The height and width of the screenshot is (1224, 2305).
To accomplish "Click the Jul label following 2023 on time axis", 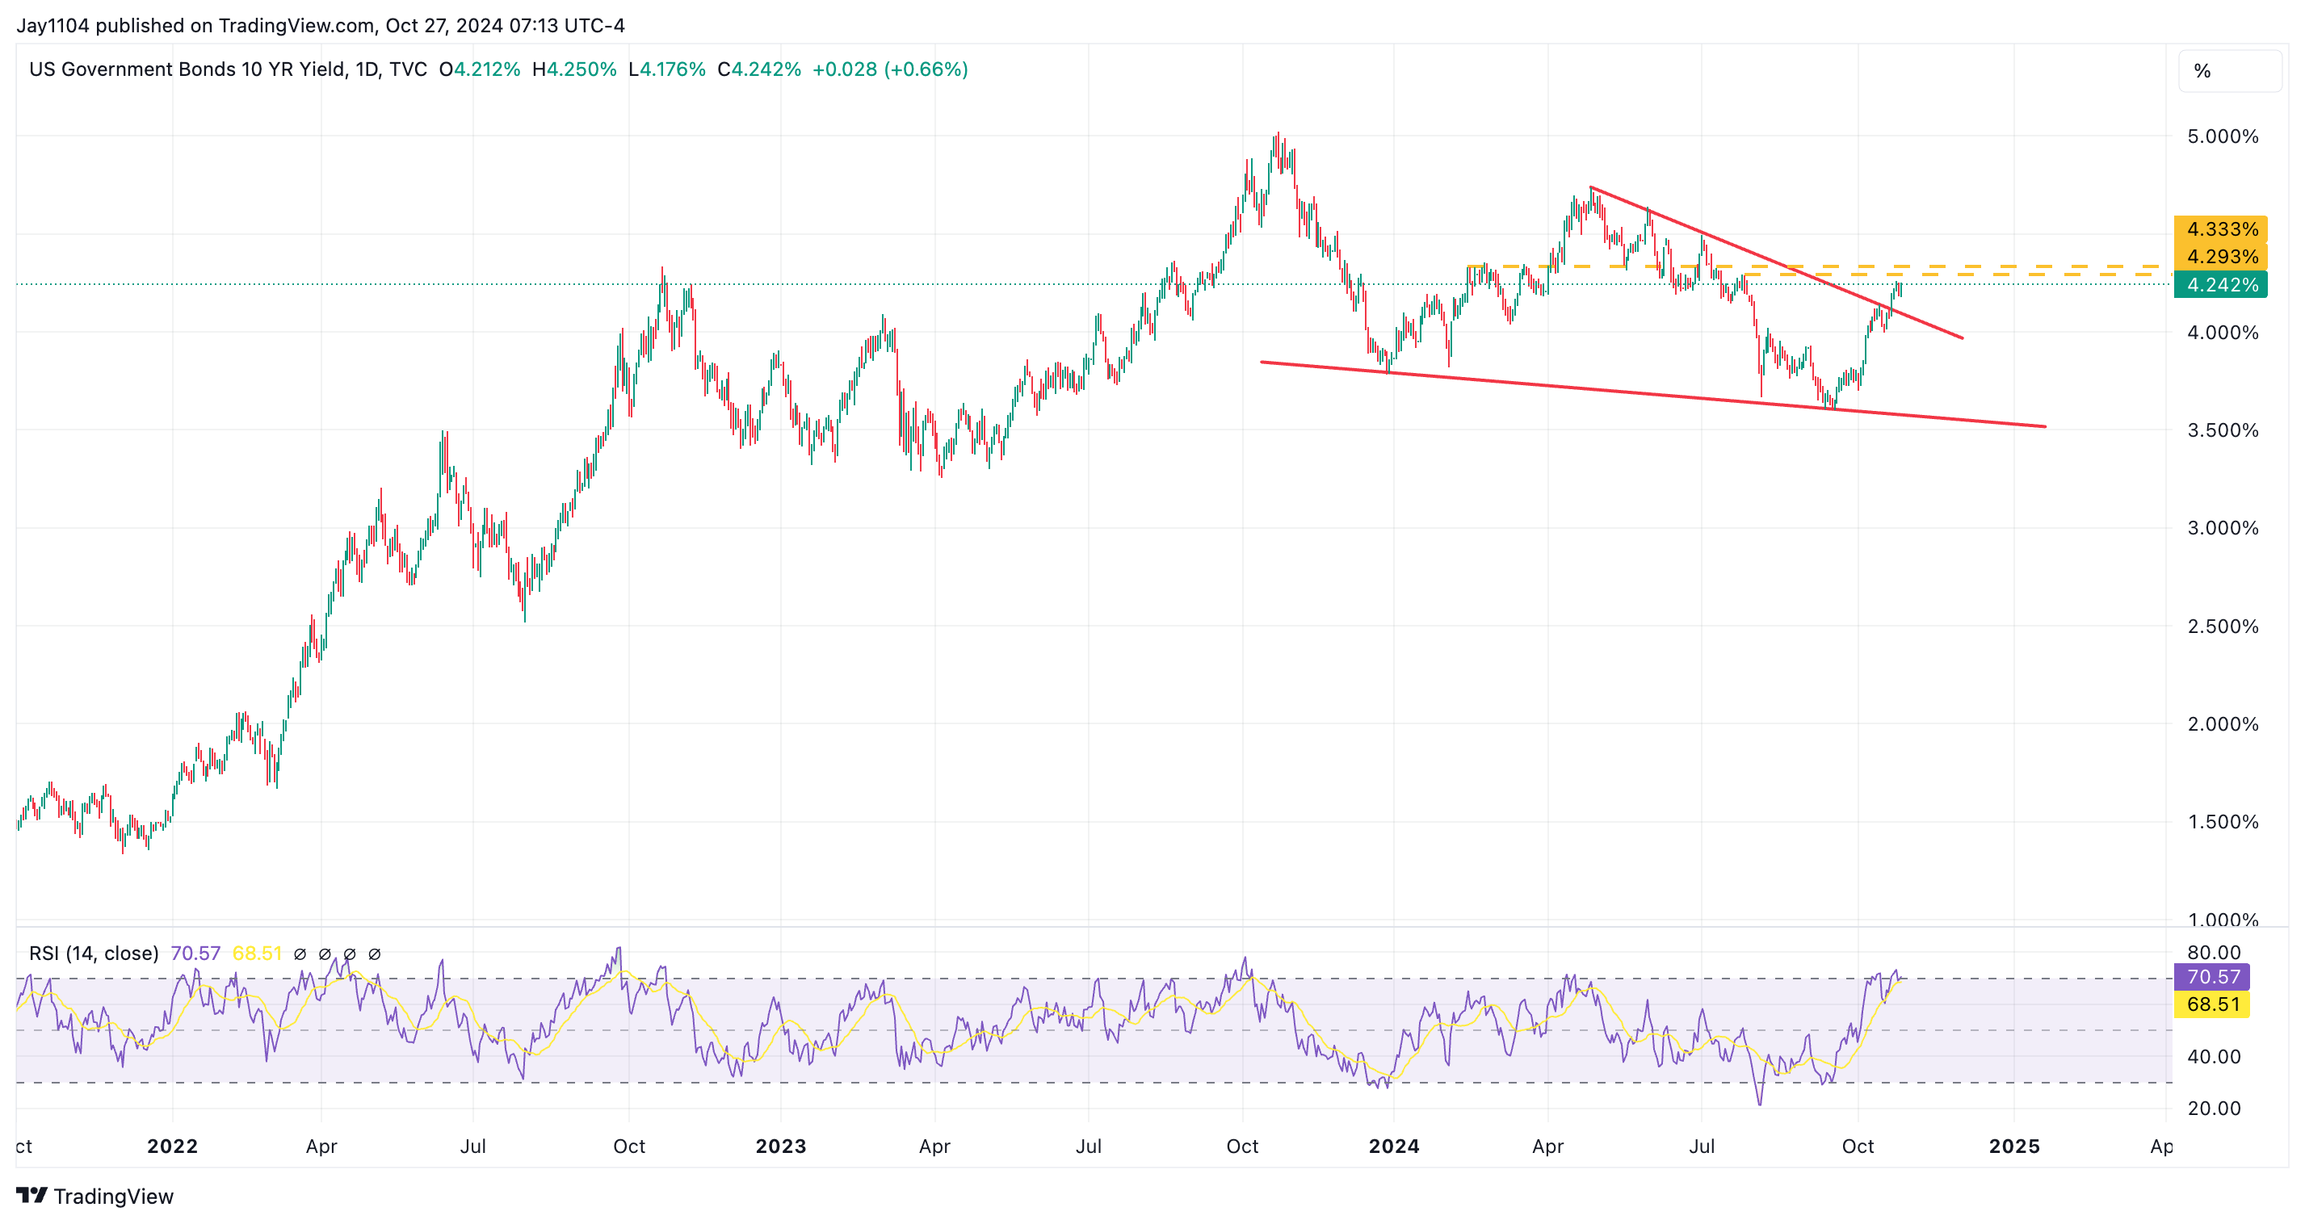I will [1088, 1145].
